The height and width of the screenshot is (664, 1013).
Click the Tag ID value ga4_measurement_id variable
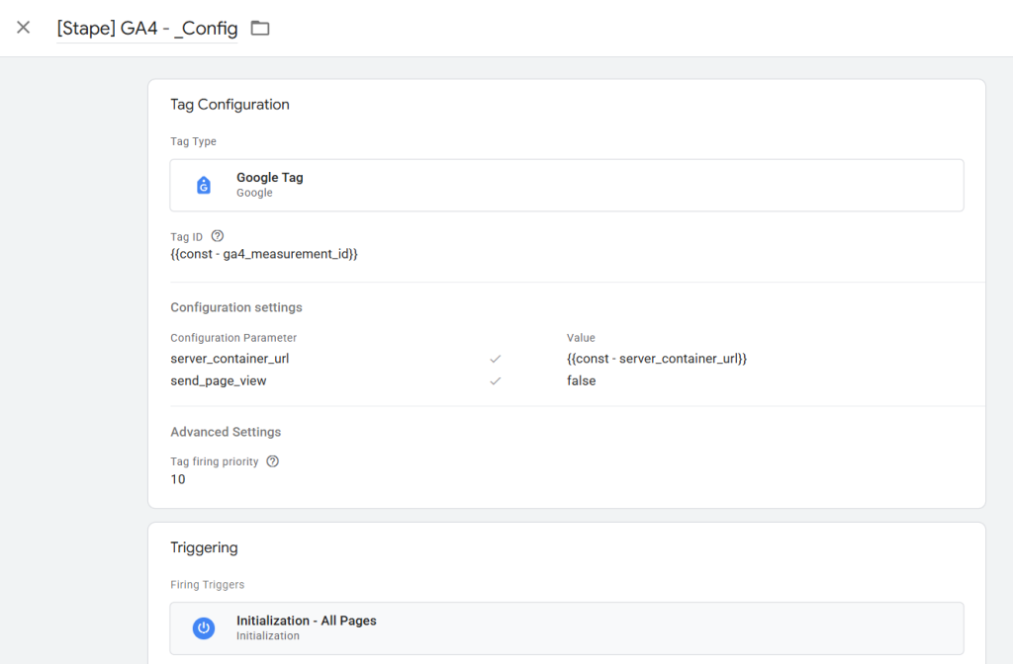coord(264,254)
